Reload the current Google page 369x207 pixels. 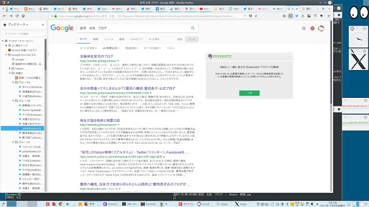(17, 16)
